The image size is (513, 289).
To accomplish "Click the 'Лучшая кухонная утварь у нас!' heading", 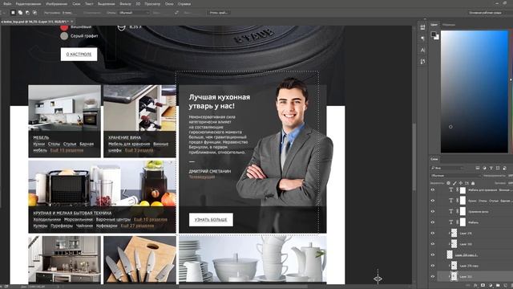I will click(x=220, y=102).
